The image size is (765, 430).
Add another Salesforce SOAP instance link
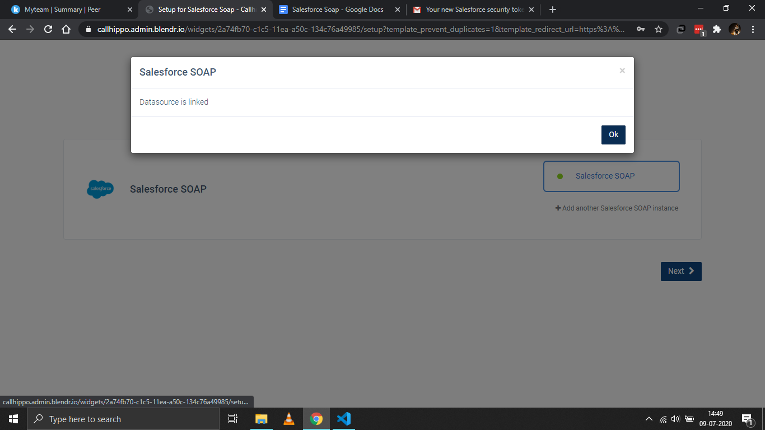tap(617, 208)
